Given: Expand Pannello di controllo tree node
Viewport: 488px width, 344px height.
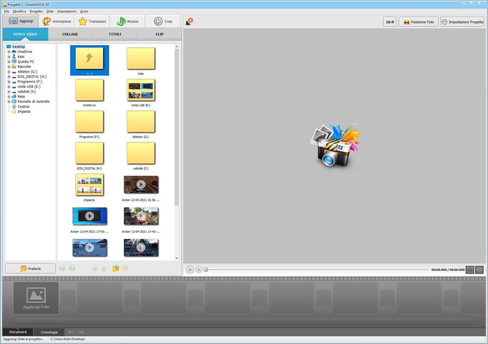Looking at the screenshot, I should click(9, 101).
